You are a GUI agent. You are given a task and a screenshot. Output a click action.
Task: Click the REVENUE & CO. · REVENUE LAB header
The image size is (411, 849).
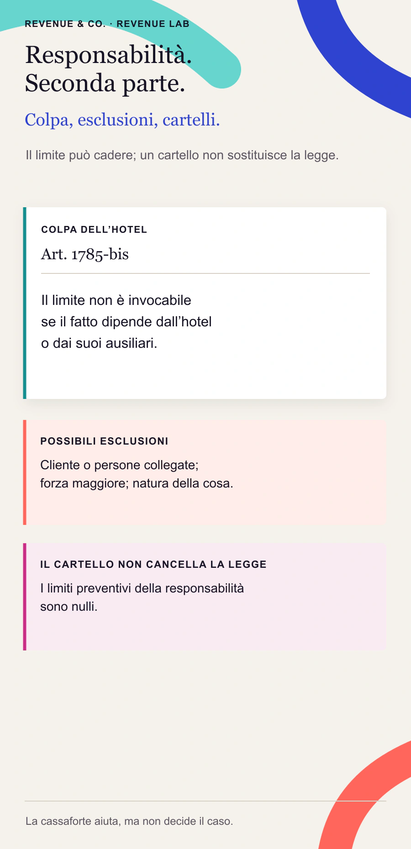[x=107, y=24]
